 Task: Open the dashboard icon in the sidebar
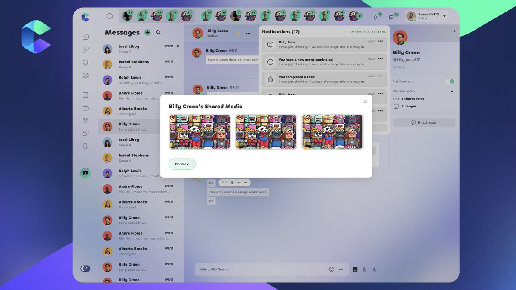click(85, 37)
